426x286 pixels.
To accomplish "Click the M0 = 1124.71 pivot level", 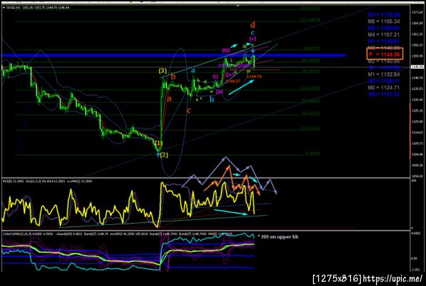I will coord(384,88).
